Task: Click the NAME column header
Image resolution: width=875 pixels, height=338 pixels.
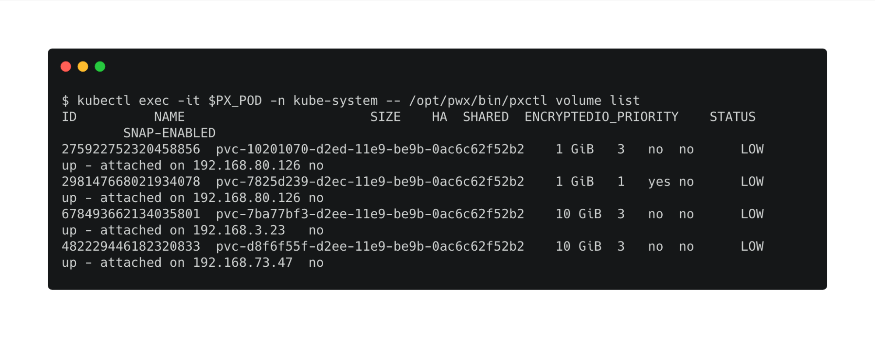Action: [169, 117]
